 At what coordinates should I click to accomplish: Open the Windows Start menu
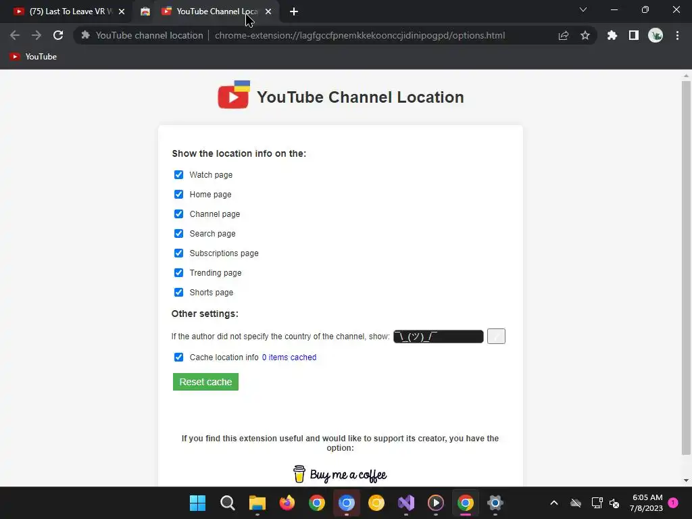pyautogui.click(x=197, y=503)
